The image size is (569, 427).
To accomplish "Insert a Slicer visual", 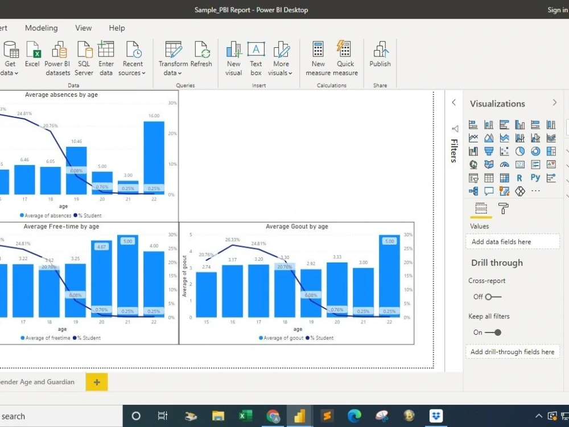I will pyautogui.click(x=473, y=178).
